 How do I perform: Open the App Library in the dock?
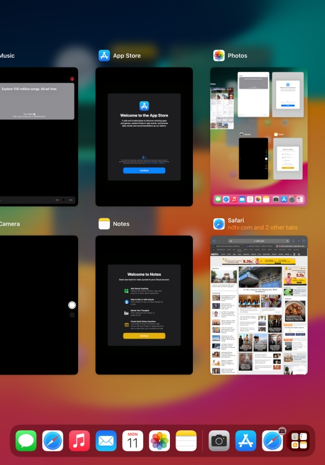click(299, 441)
